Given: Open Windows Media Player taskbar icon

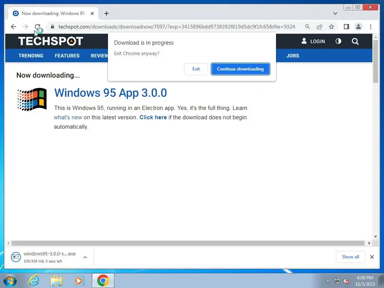Looking at the screenshot, I should pos(79,280).
